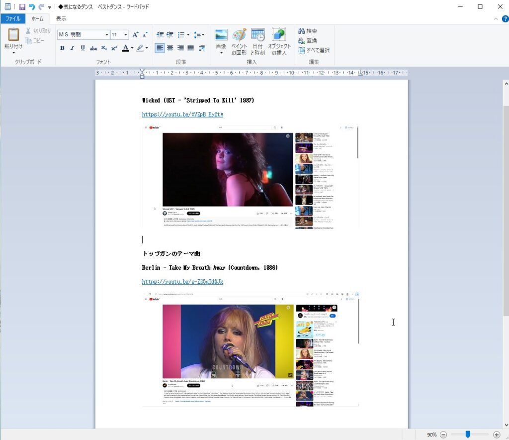509x440 pixels.
Task: Click the scroll up arrow
Action: pyautogui.click(x=506, y=84)
